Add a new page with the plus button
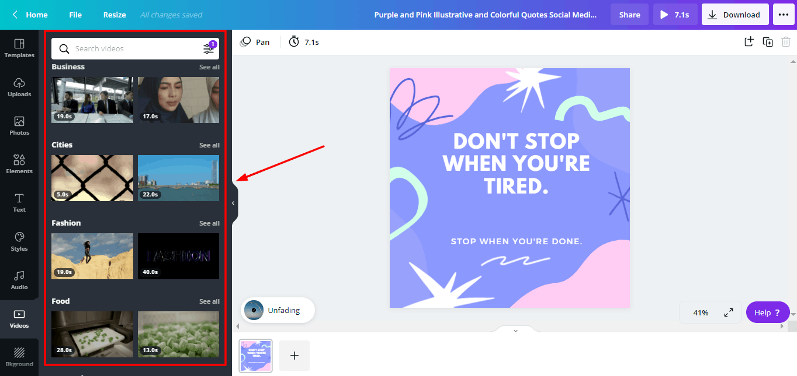 [294, 356]
